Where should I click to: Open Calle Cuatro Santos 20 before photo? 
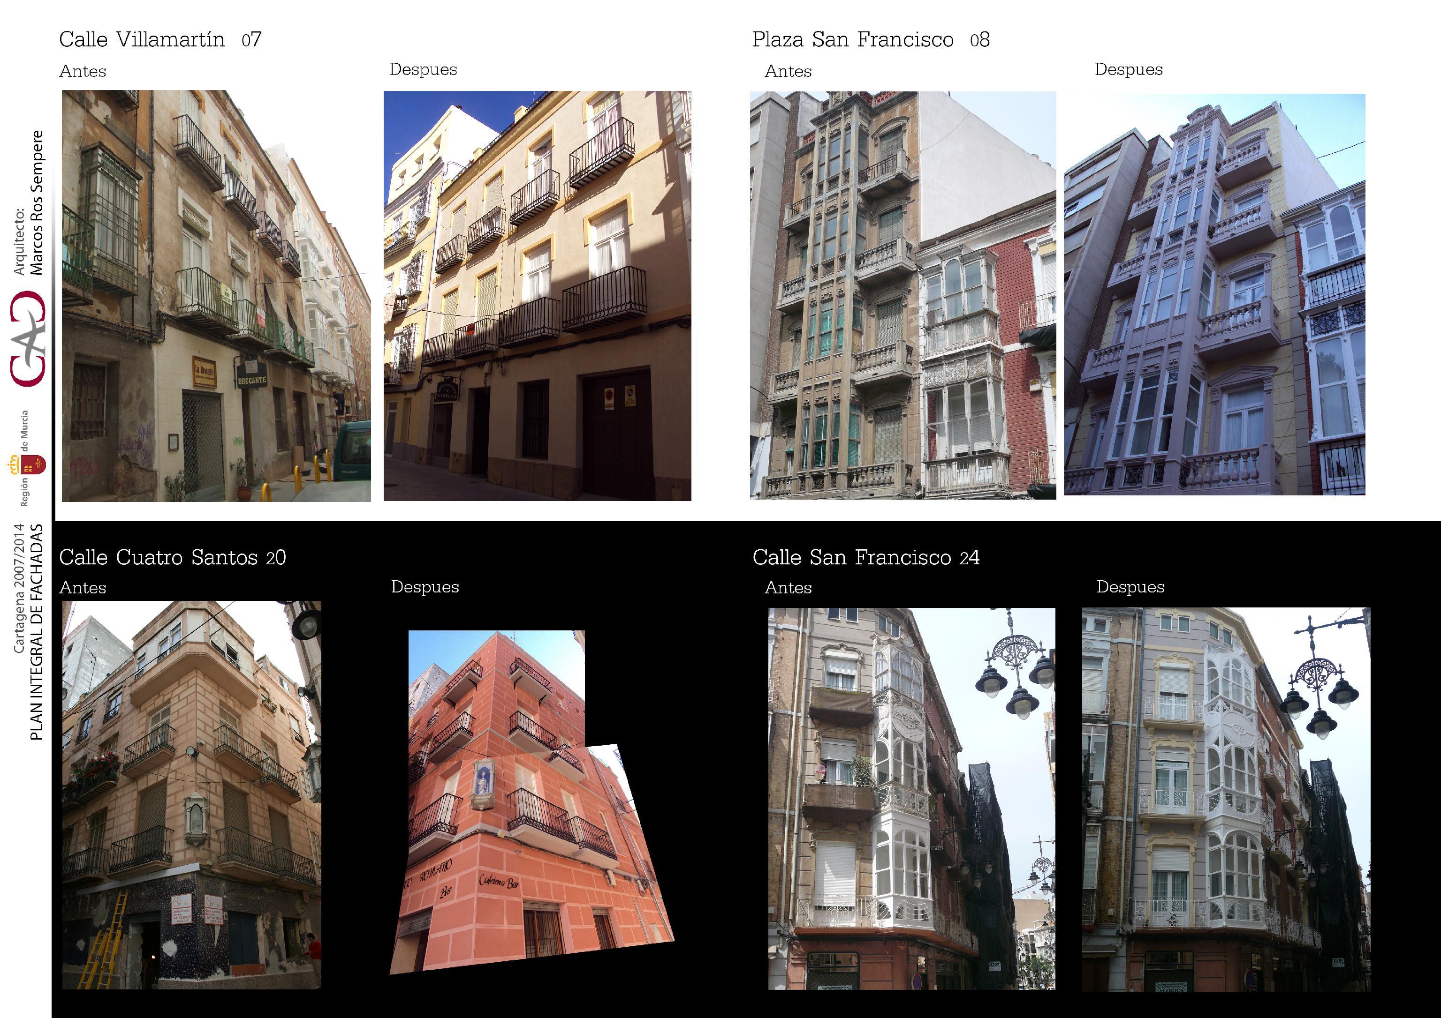click(191, 795)
